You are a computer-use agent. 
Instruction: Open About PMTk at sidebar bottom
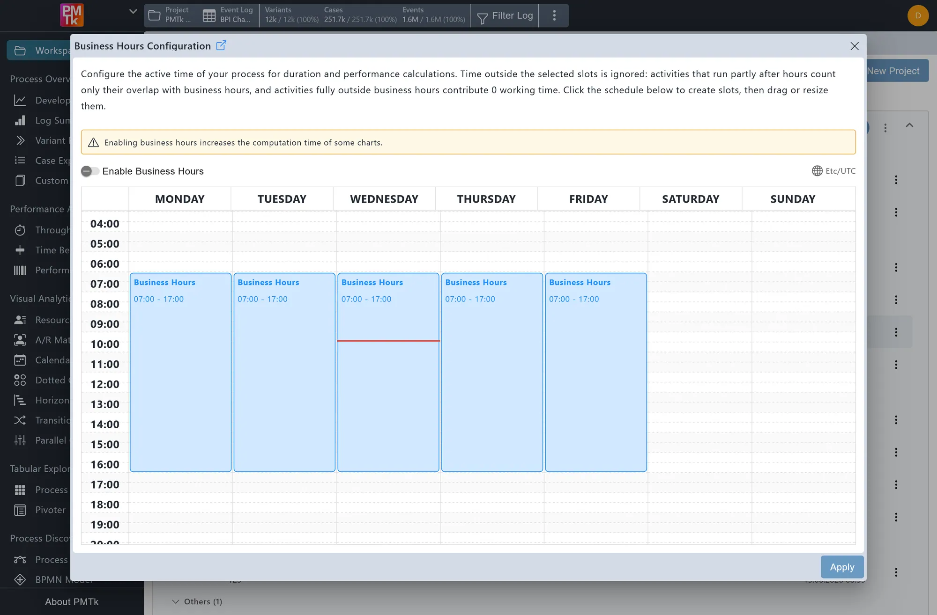pyautogui.click(x=72, y=602)
